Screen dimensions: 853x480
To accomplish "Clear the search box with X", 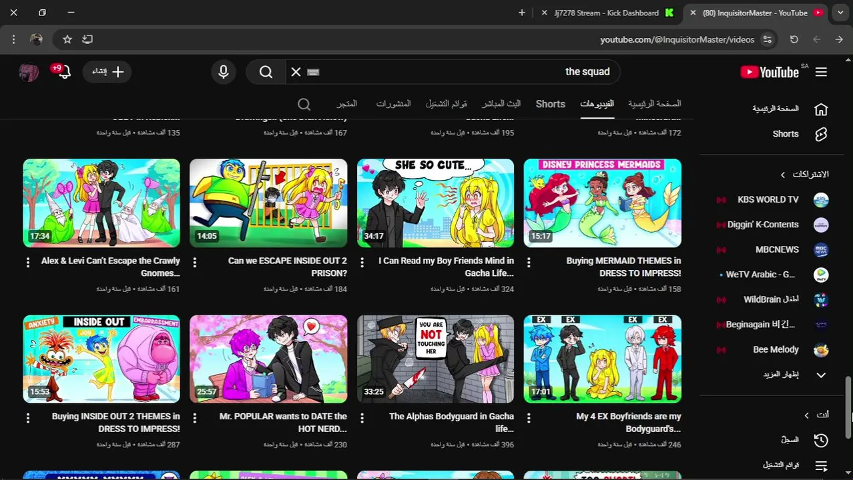I will (x=296, y=72).
